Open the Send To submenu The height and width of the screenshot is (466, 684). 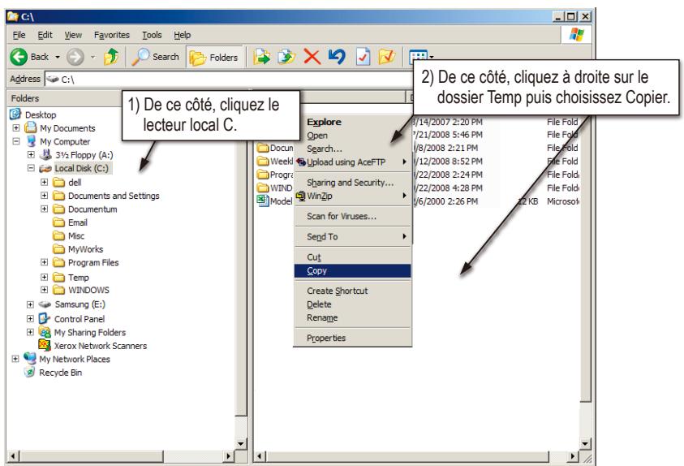322,237
